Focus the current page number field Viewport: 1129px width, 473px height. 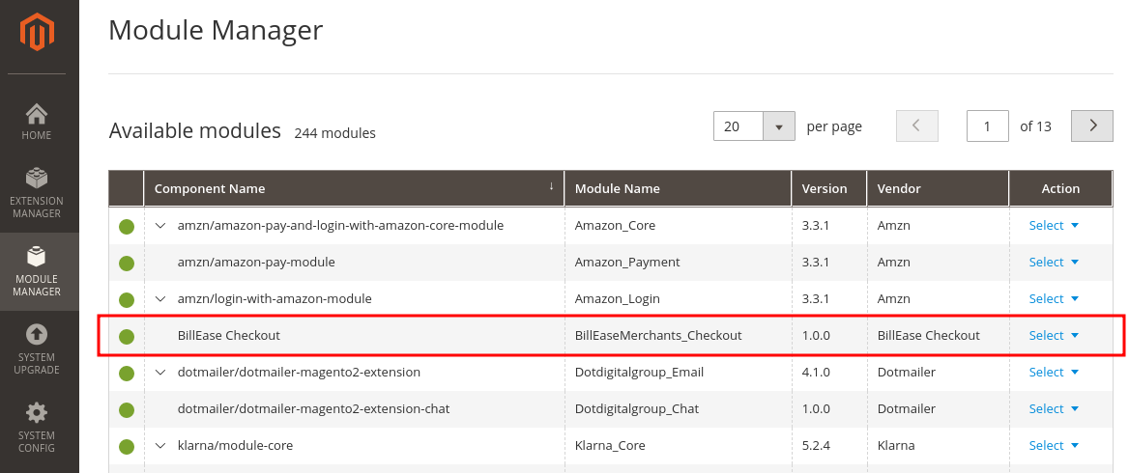987,125
